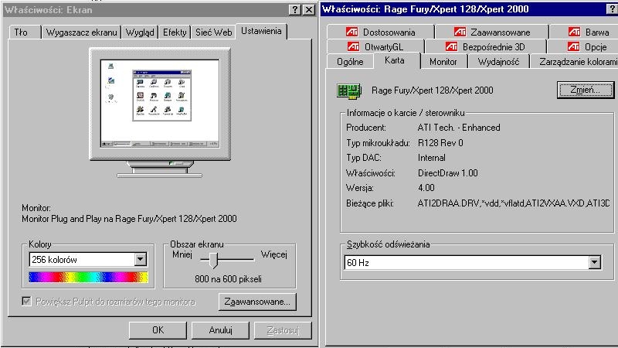
Task: Click the ATI logo on Bezpośrednie 3D tab
Action: [x=451, y=47]
